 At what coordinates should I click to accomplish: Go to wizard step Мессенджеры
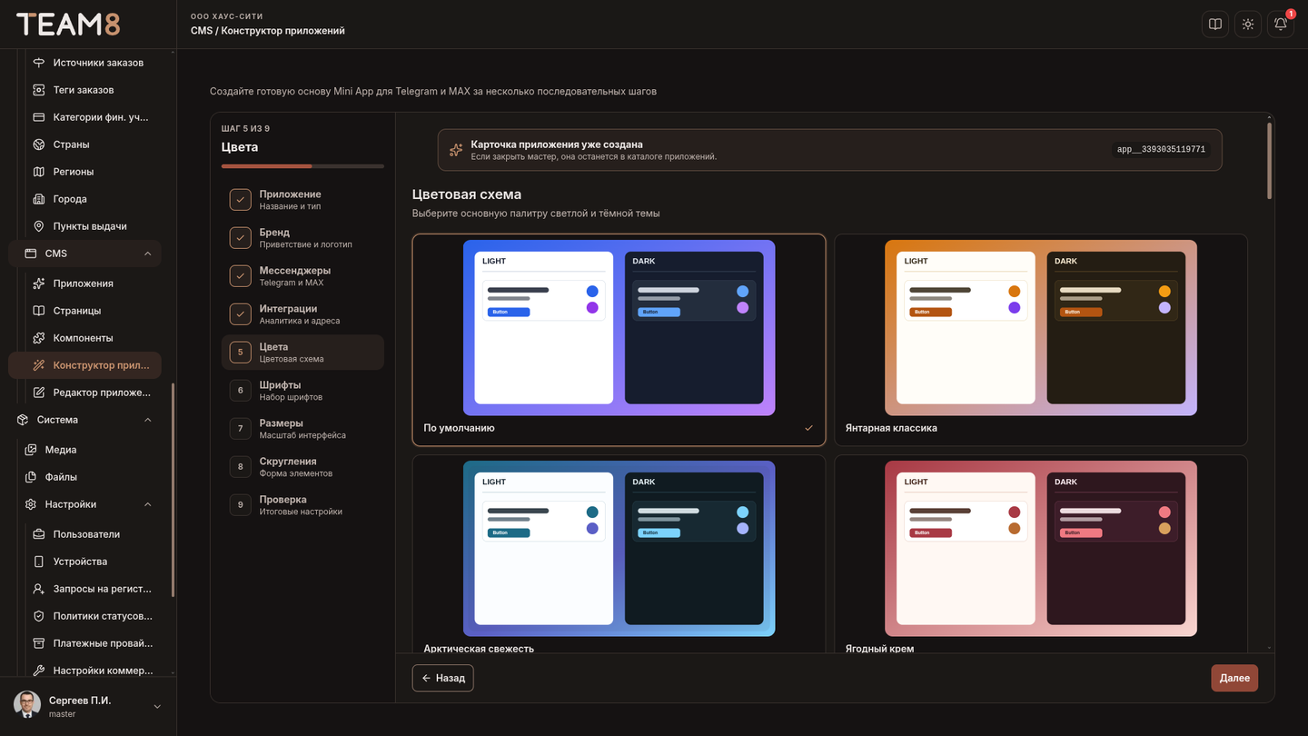[302, 276]
